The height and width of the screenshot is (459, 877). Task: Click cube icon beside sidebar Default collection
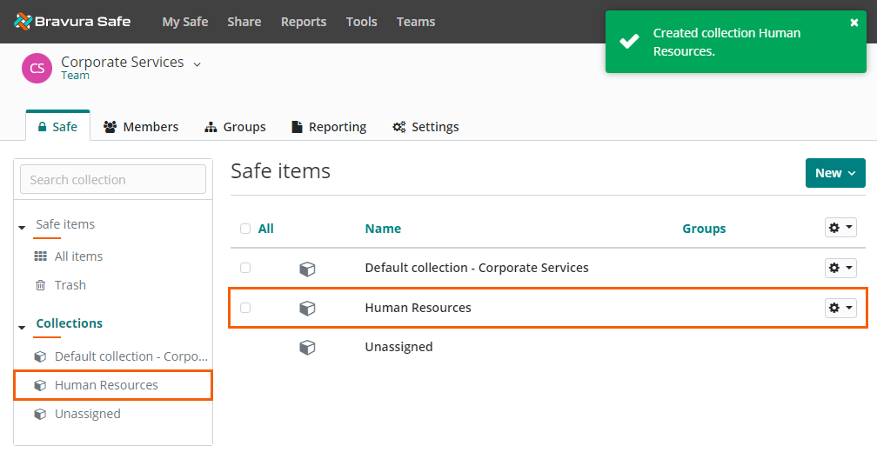point(40,356)
